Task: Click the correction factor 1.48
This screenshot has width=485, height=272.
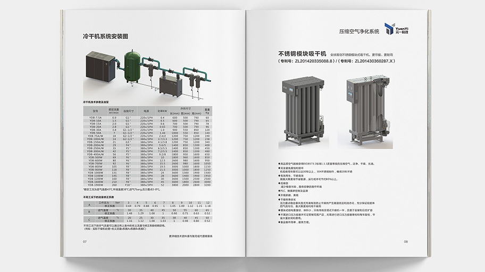Action: [129, 213]
